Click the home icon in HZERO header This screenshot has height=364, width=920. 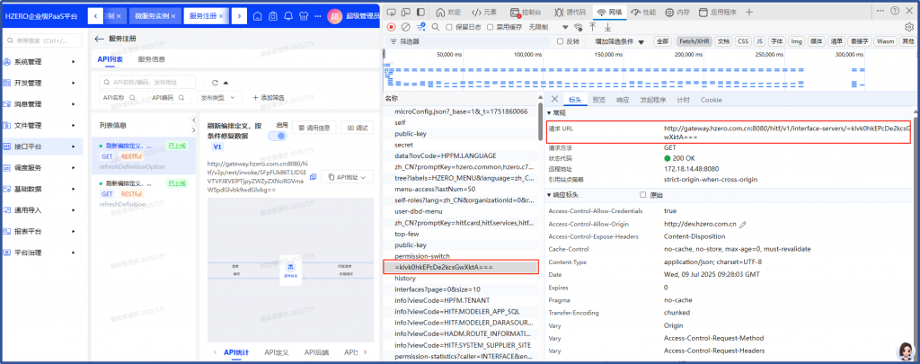[258, 16]
